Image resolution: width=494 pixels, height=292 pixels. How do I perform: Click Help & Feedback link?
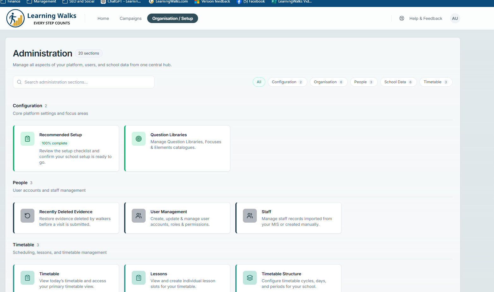[426, 19]
